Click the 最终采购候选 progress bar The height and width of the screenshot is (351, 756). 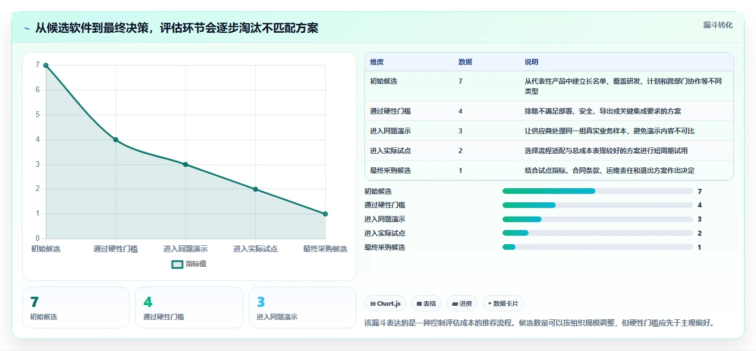[x=598, y=247]
